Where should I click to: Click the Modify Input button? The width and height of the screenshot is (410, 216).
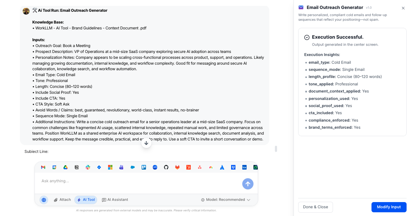pos(389,207)
